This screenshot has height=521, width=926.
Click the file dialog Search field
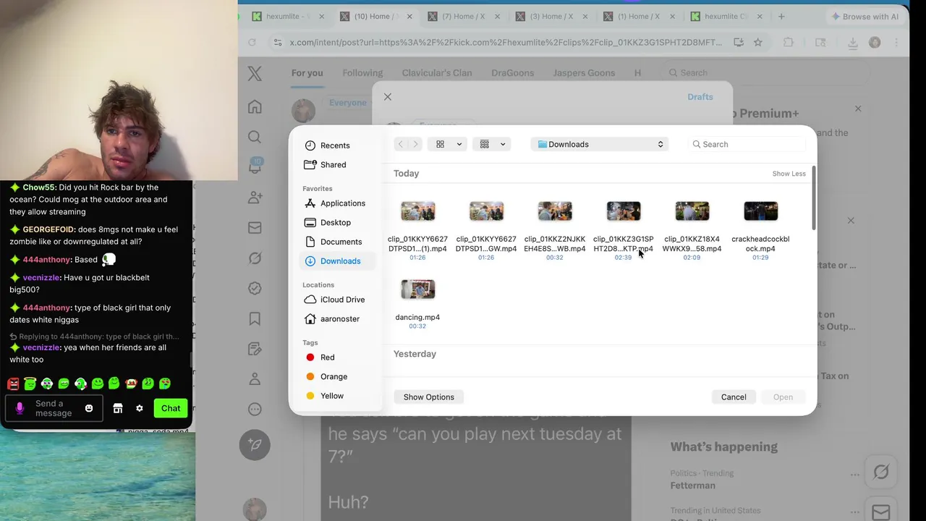click(747, 145)
